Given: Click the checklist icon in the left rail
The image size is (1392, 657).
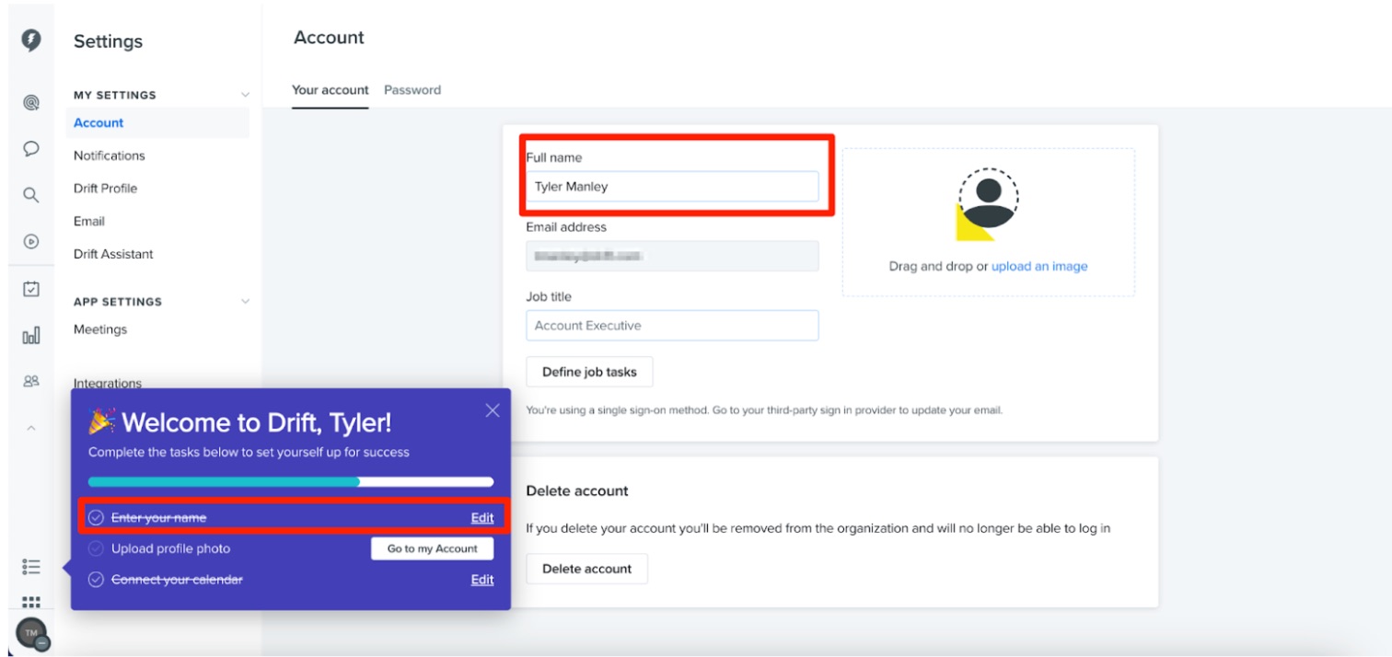Looking at the screenshot, I should coord(31,567).
